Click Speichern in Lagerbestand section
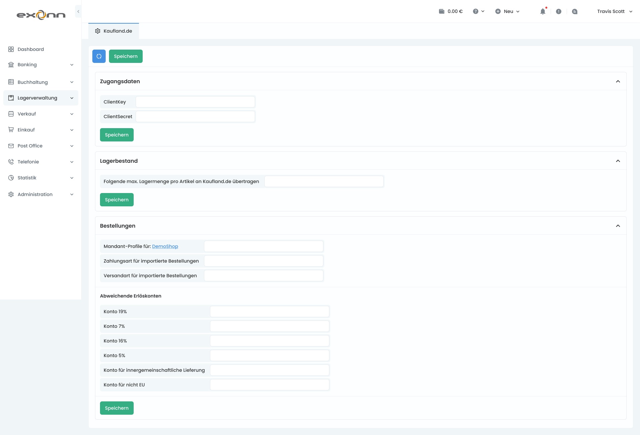 coord(117,200)
